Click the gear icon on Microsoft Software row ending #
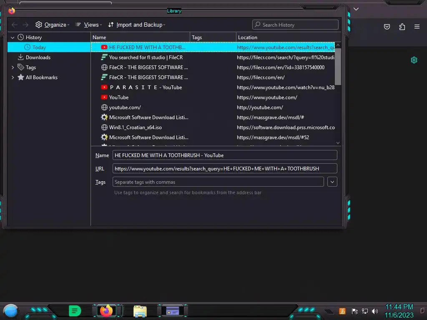This screenshot has height=320, width=427. [104, 117]
